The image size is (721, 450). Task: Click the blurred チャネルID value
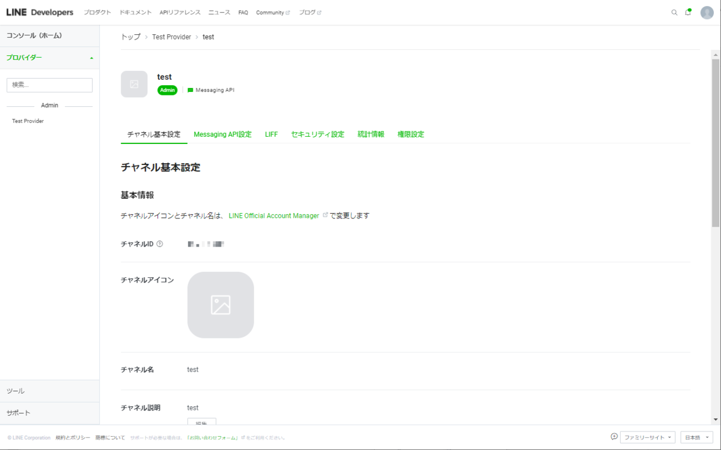206,244
